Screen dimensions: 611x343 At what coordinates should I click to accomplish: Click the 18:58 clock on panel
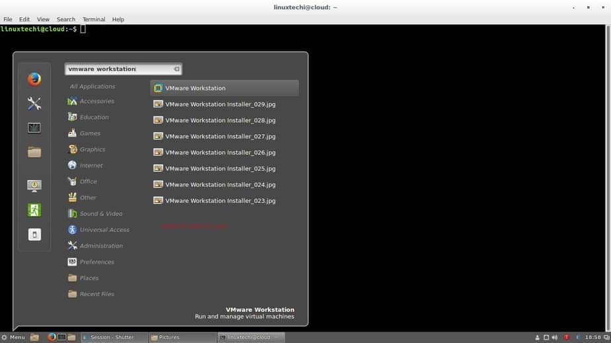click(592, 337)
